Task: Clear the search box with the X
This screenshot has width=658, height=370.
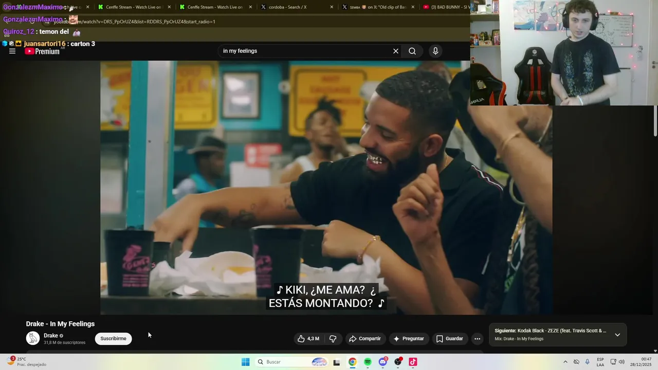Action: (x=396, y=51)
